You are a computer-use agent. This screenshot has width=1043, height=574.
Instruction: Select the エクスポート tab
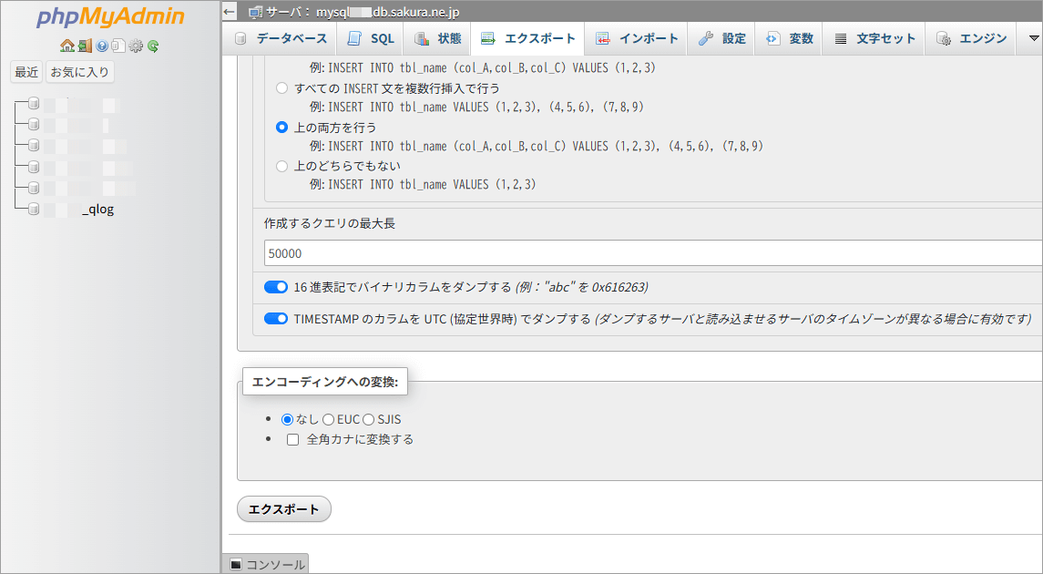pos(527,38)
